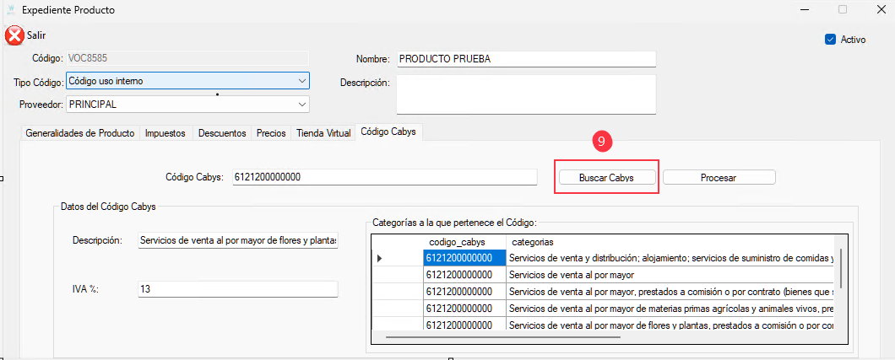Image resolution: width=895 pixels, height=360 pixels.
Task: Go to the Precios tab
Action: tap(271, 133)
